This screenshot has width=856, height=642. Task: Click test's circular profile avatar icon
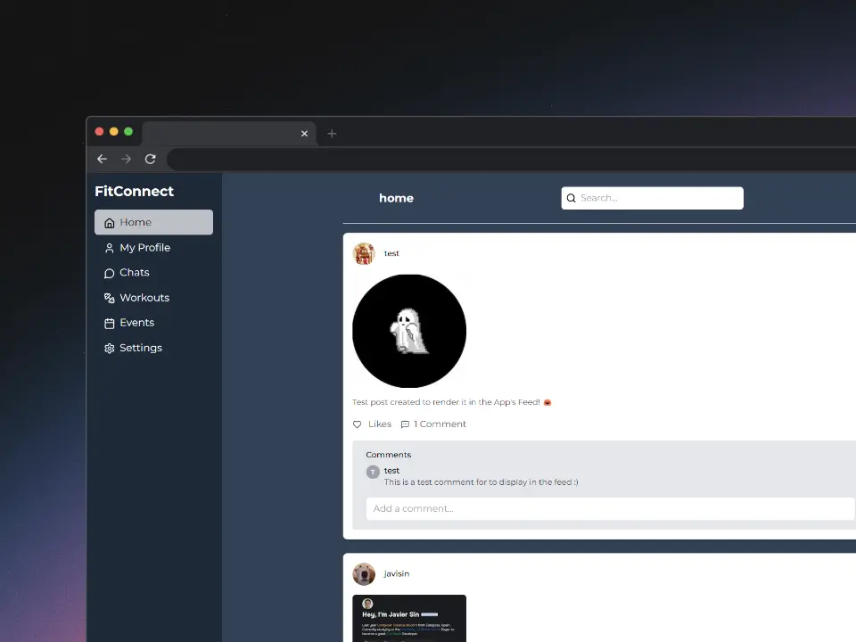[x=364, y=253]
